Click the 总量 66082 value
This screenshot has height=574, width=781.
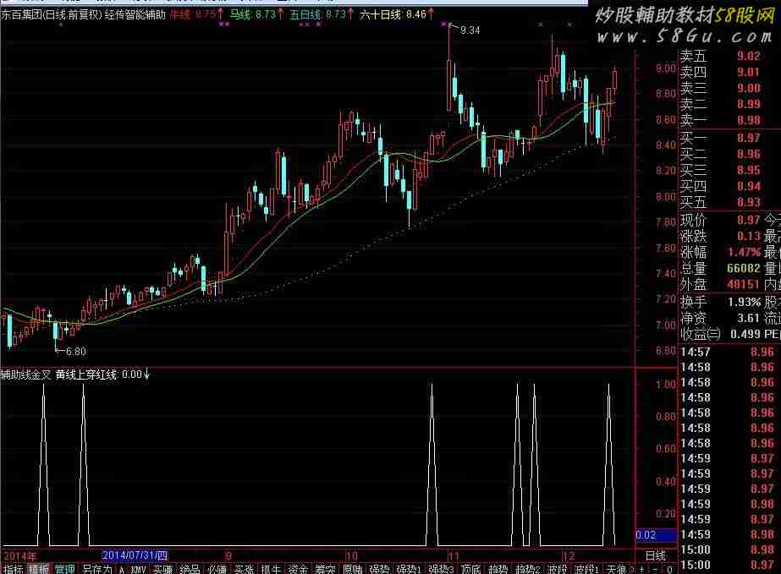(744, 268)
